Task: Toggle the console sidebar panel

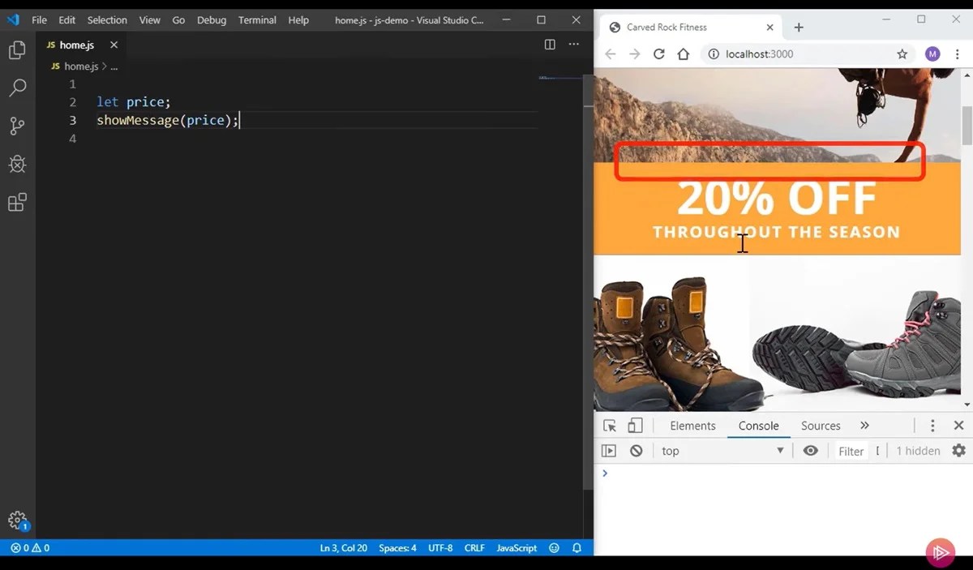Action: 607,451
